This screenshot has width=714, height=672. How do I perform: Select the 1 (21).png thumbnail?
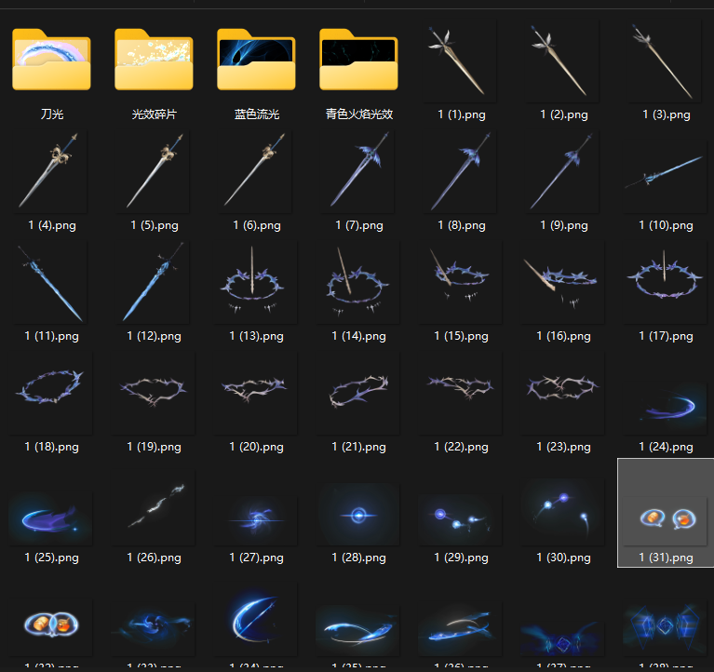coord(359,393)
